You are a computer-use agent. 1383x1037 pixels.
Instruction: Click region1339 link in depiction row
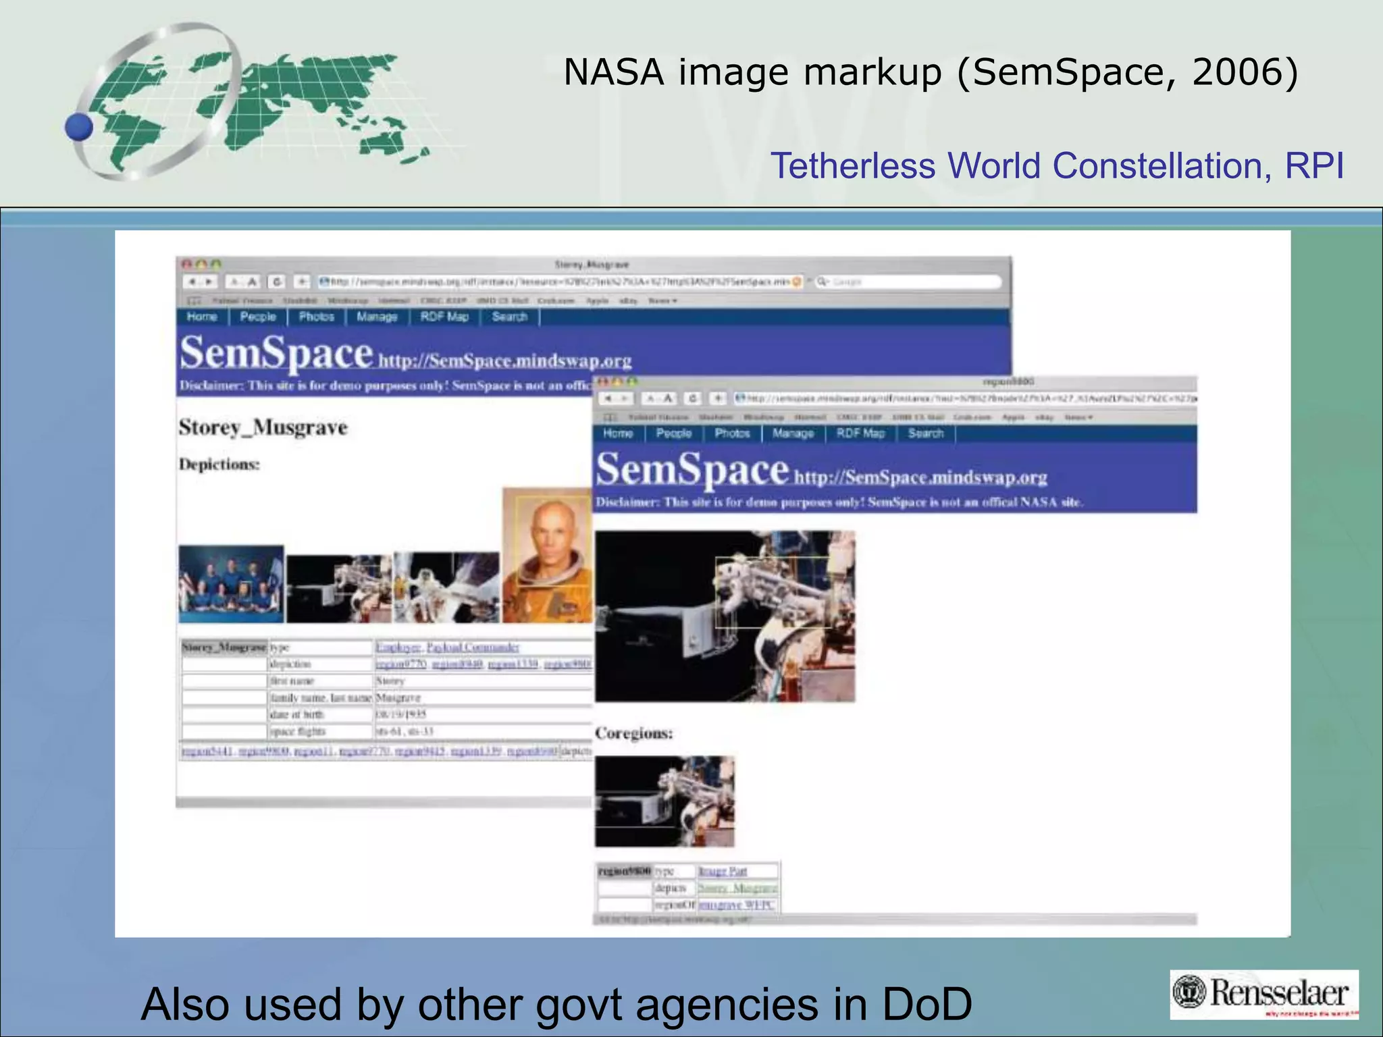pyautogui.click(x=513, y=664)
